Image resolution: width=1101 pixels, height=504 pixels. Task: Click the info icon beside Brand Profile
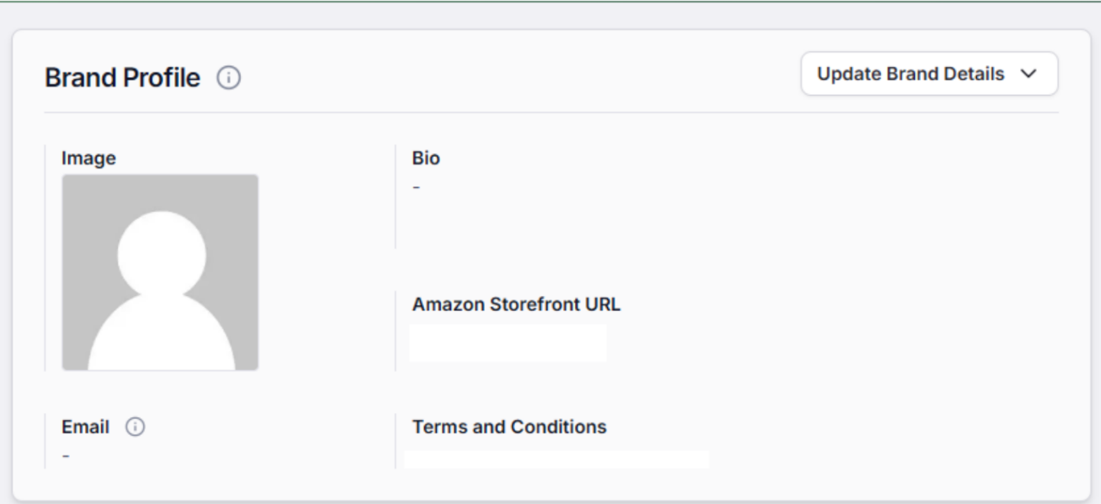[229, 79]
